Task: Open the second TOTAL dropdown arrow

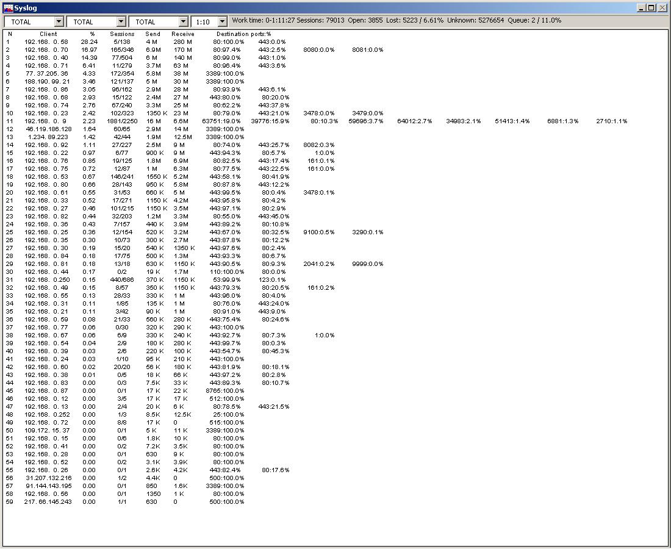Action: click(x=121, y=22)
